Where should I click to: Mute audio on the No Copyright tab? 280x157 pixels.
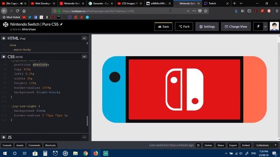[x=21, y=3]
